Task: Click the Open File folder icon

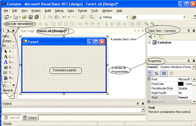Action: point(25,17)
